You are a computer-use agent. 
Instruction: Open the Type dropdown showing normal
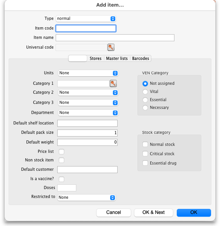click(86, 19)
